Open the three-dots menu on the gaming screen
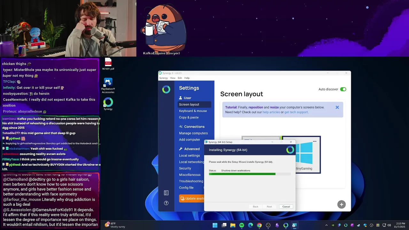 click(315, 141)
